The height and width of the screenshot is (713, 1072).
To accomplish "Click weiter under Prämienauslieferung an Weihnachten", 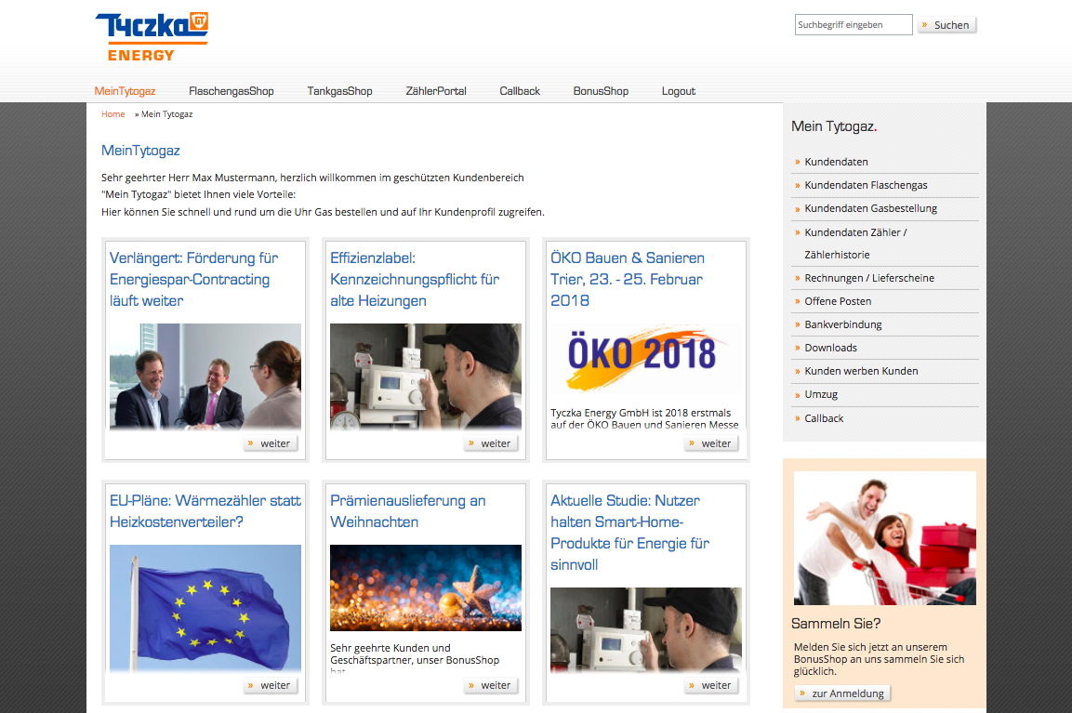I will [491, 686].
